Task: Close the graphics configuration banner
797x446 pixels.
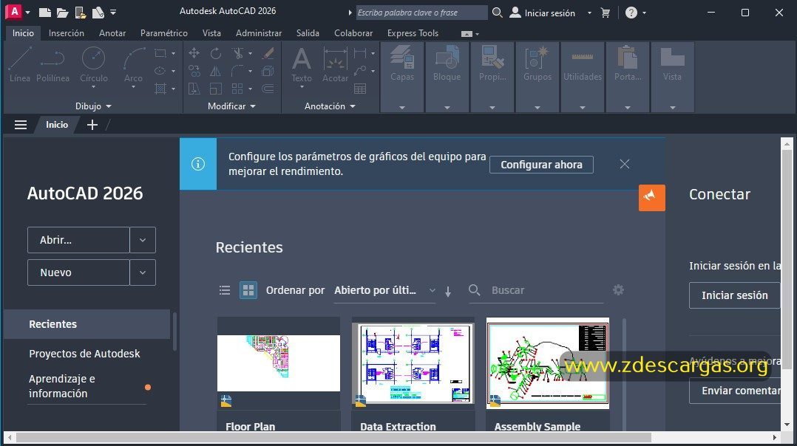Action: click(625, 164)
